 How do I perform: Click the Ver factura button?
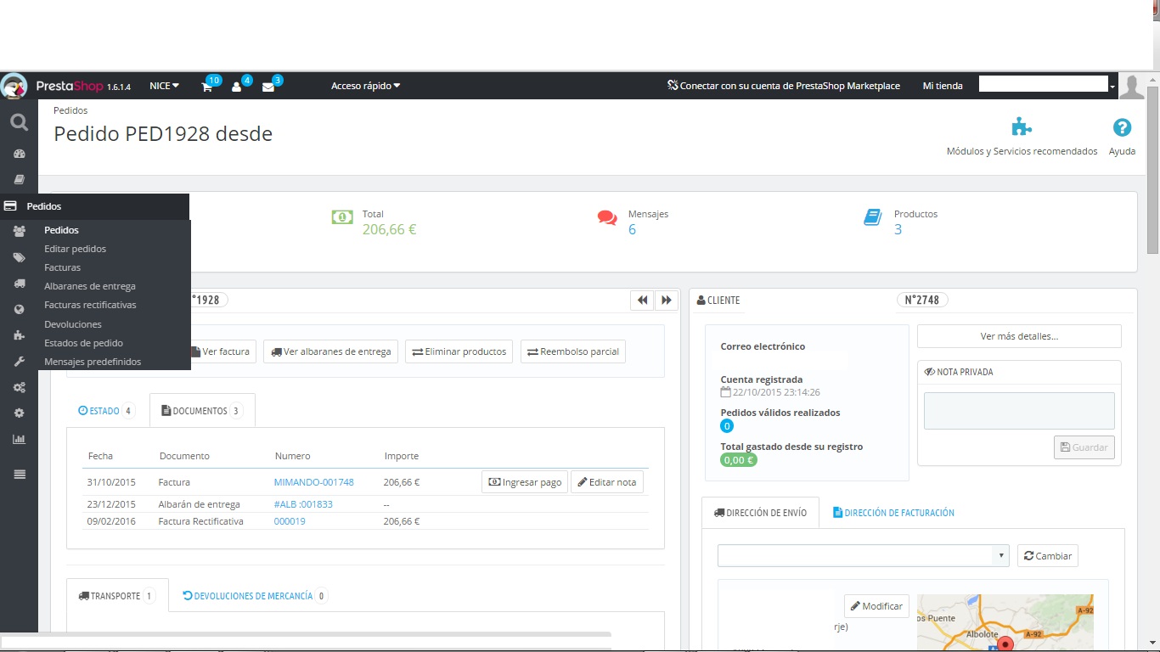[220, 351]
